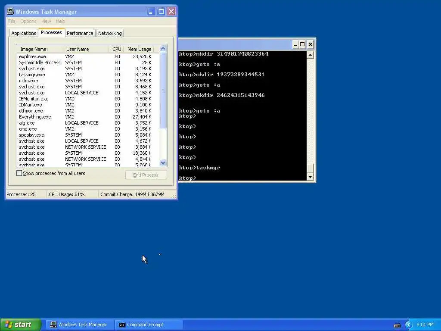The width and height of the screenshot is (441, 331).
Task: Expand hidden system tray icons
Action: pyautogui.click(x=409, y=325)
